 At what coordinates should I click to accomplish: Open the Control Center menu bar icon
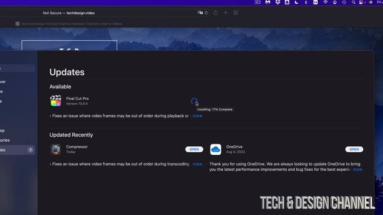pos(361,2)
